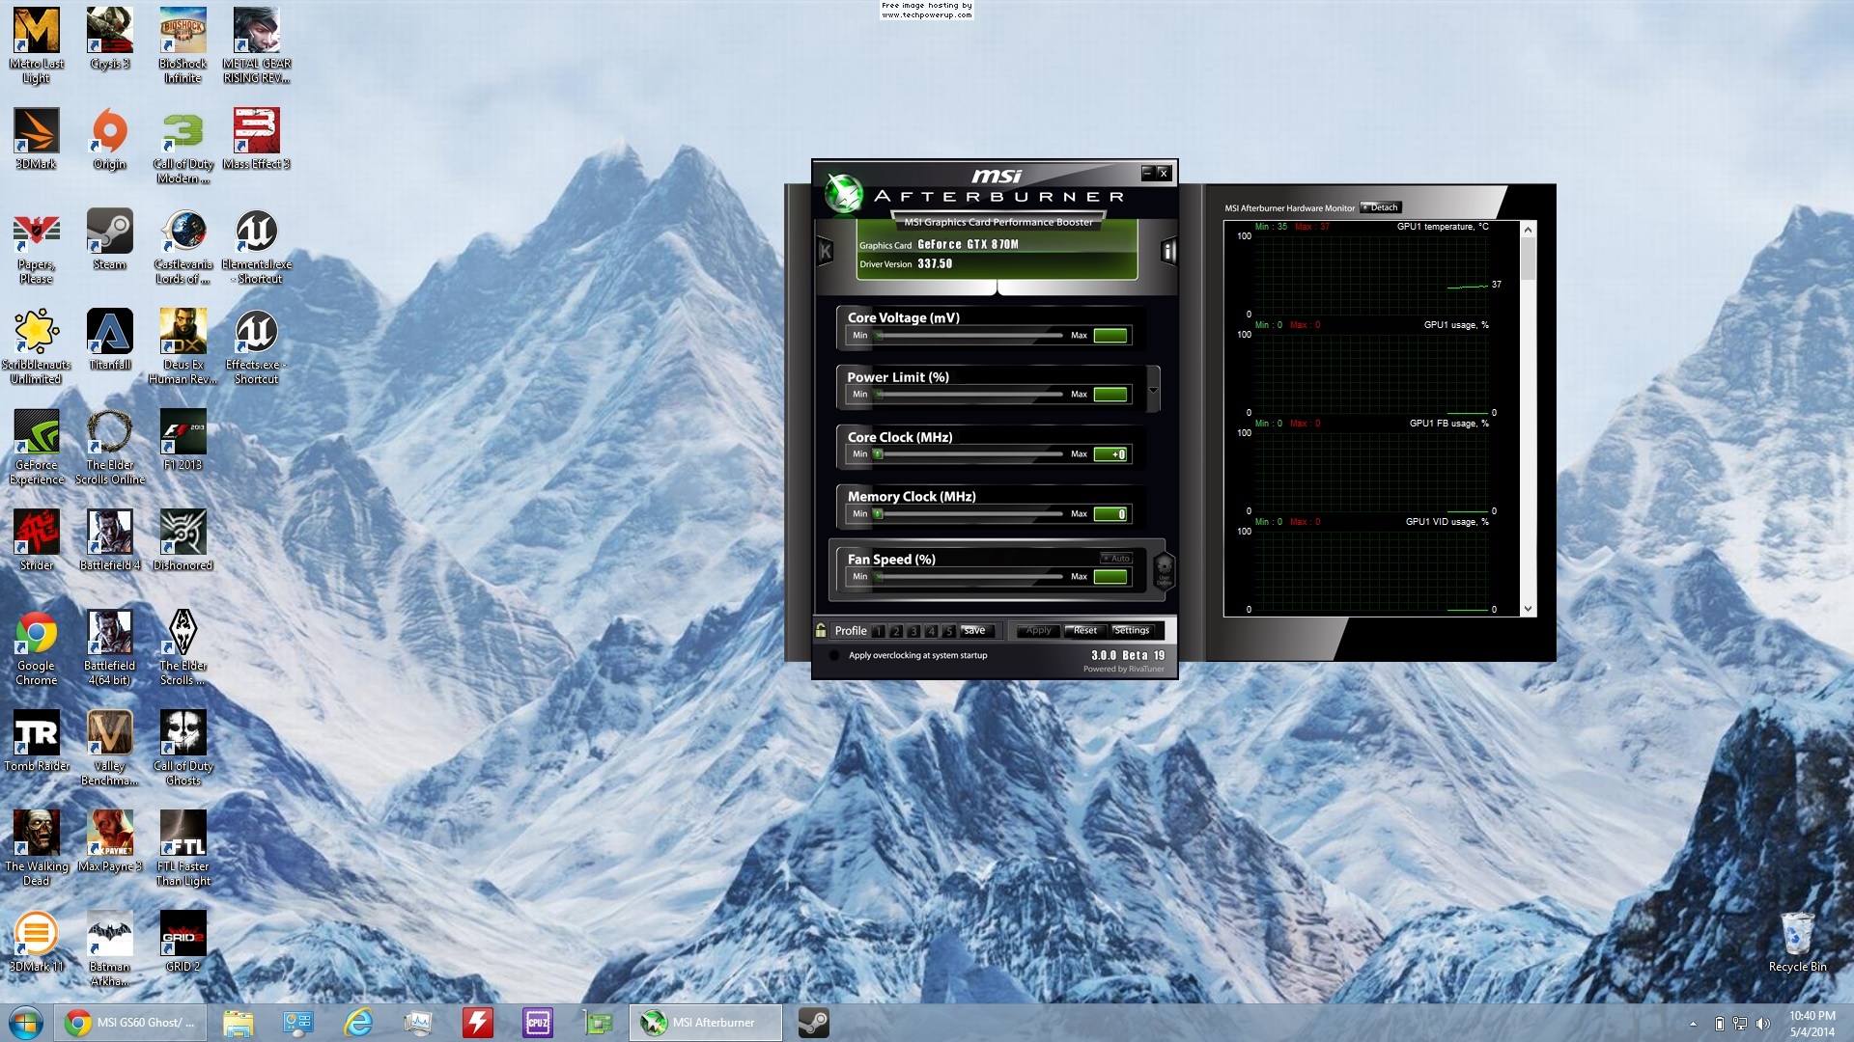This screenshot has width=1854, height=1042.
Task: Reset Afterburner settings to default
Action: pos(1085,631)
